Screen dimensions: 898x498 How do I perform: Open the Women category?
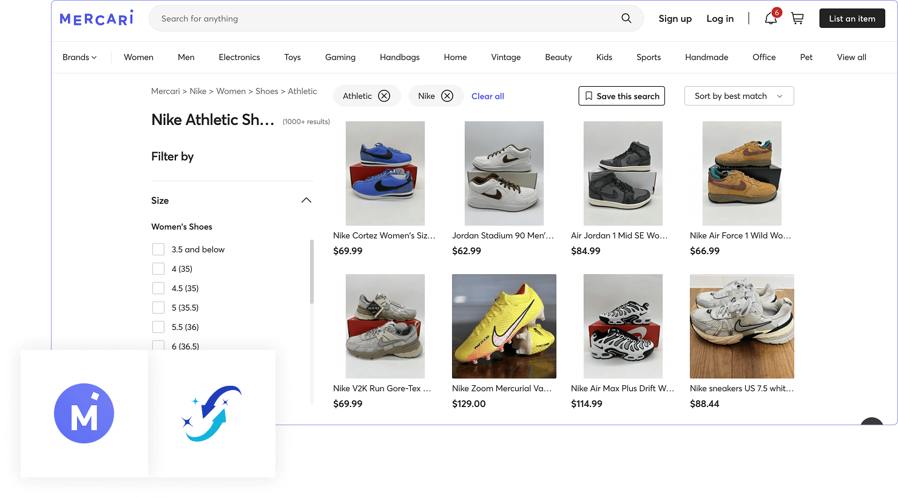point(138,57)
